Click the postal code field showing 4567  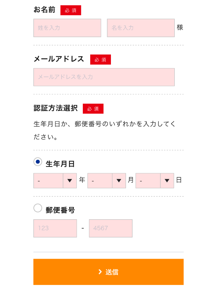click(111, 228)
